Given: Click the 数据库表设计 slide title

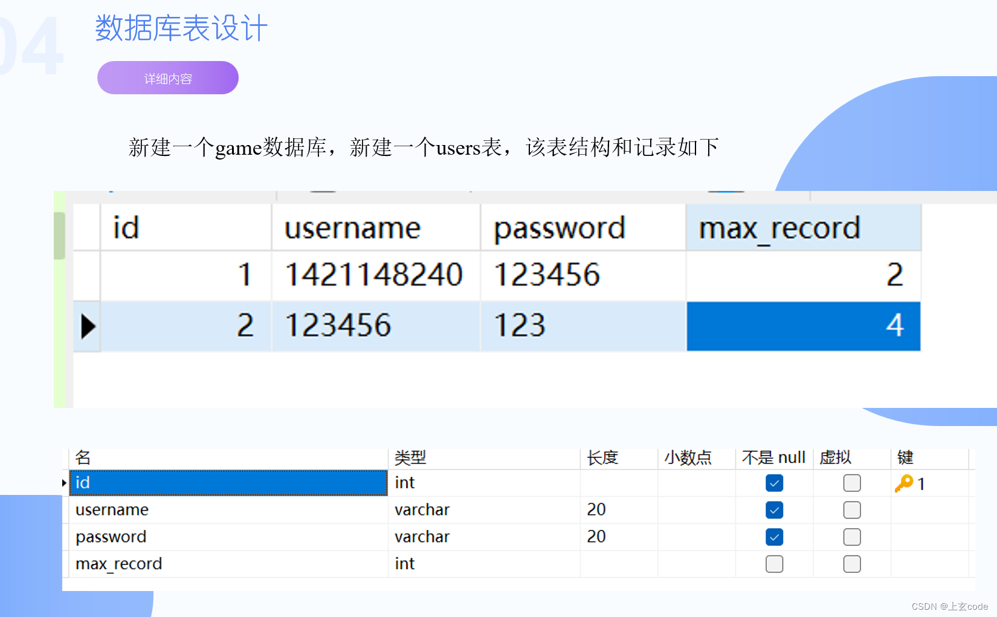Looking at the screenshot, I should coord(181,28).
